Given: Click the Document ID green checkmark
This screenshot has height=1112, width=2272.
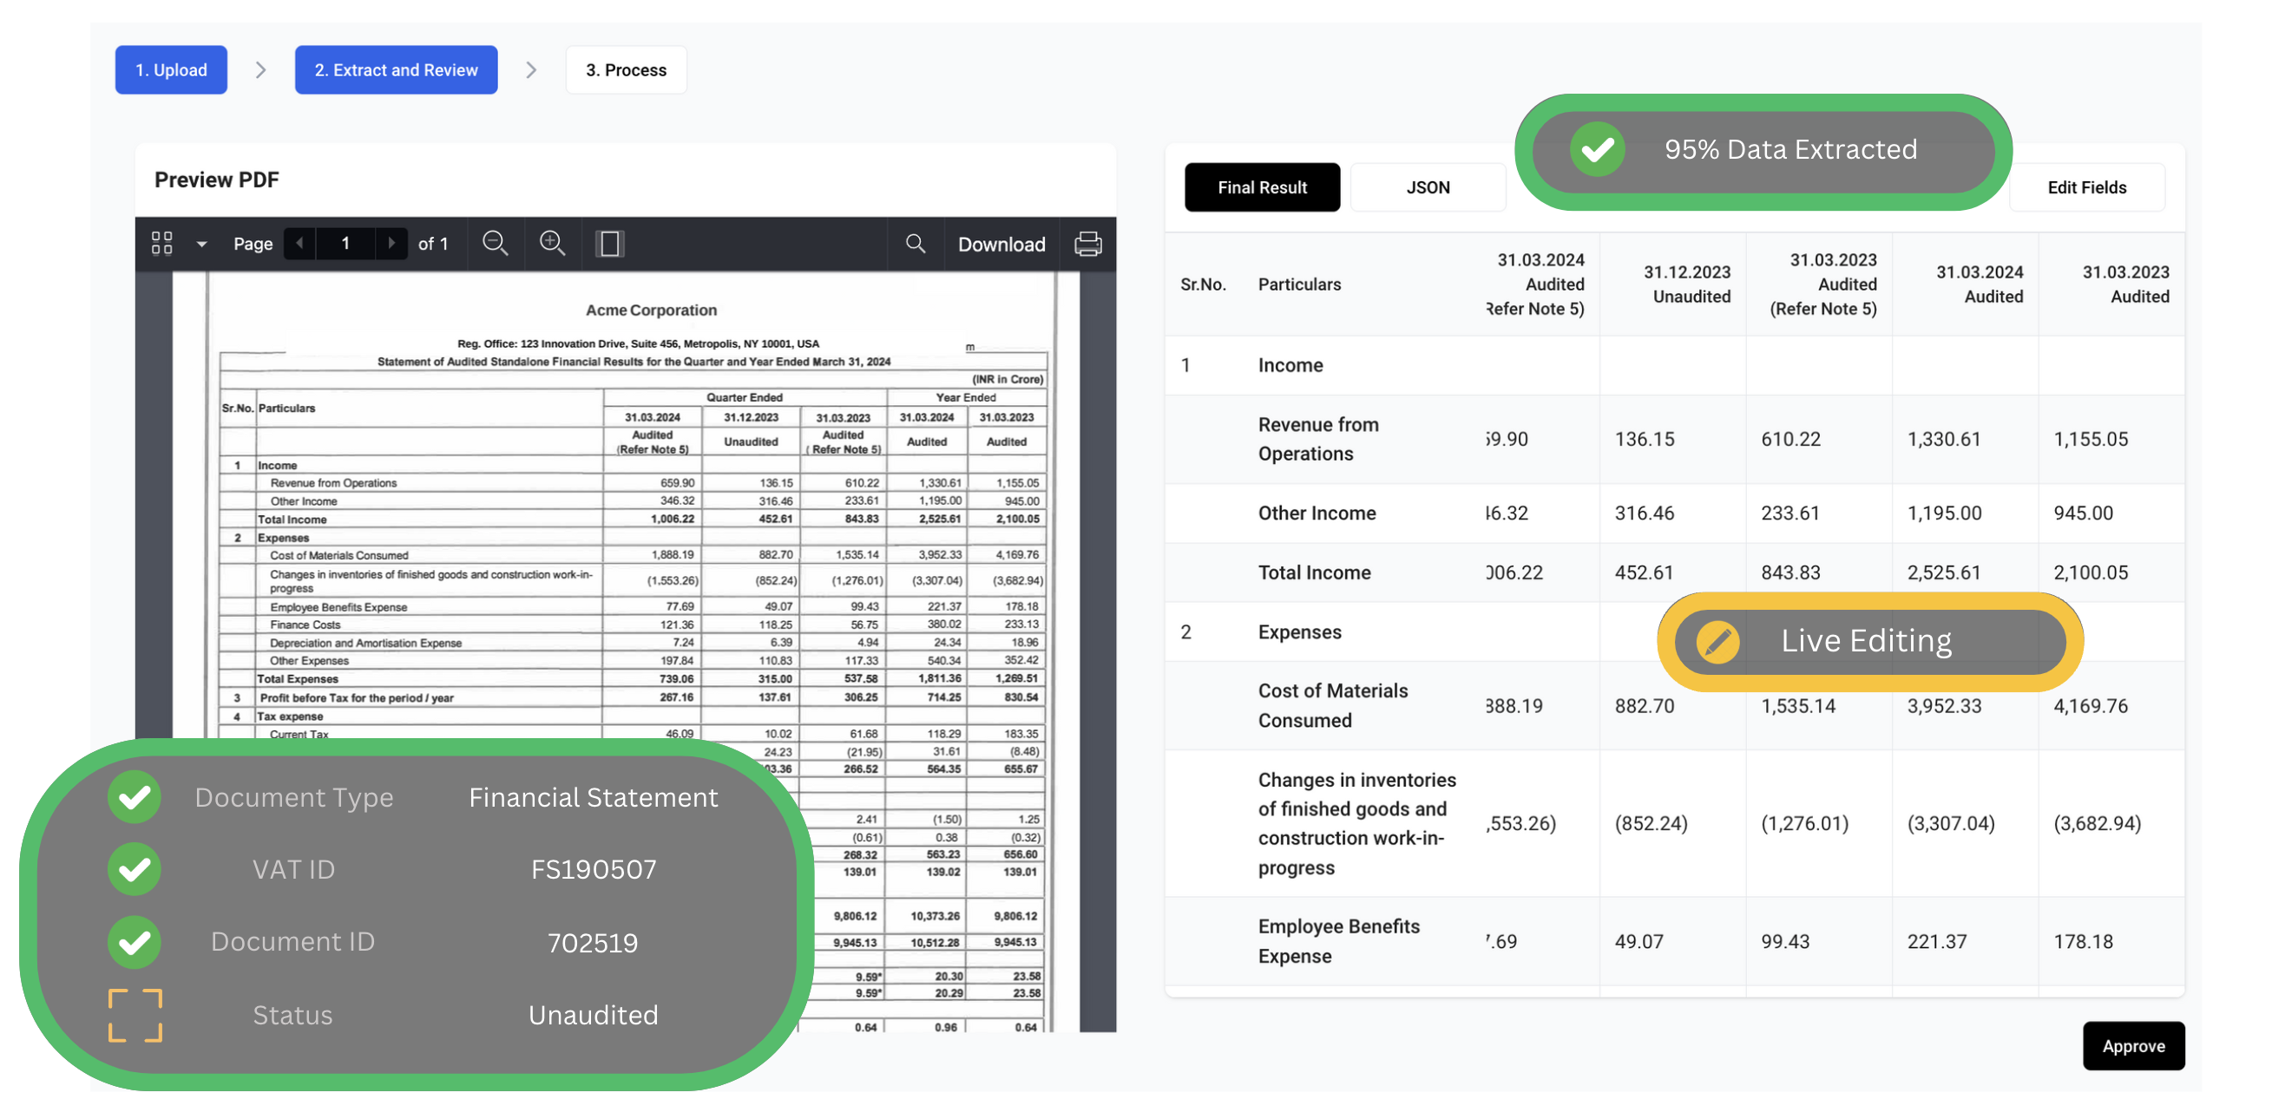Looking at the screenshot, I should point(134,943).
